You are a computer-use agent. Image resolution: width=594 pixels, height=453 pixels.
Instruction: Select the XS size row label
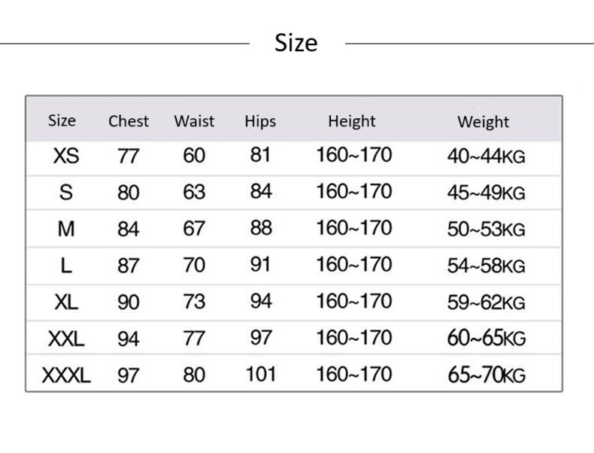(66, 156)
